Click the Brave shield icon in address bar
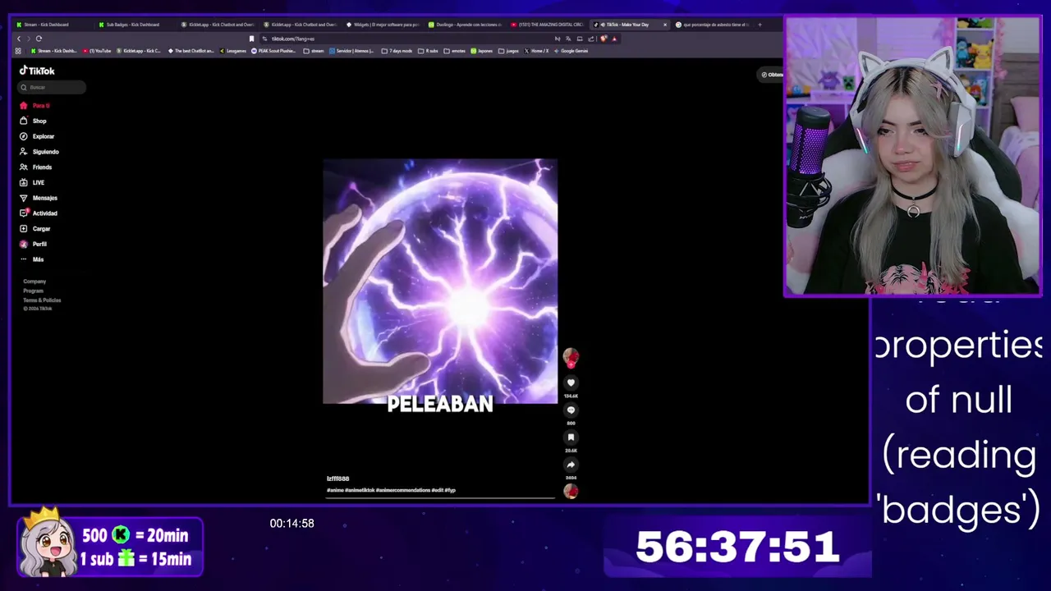 coord(604,39)
